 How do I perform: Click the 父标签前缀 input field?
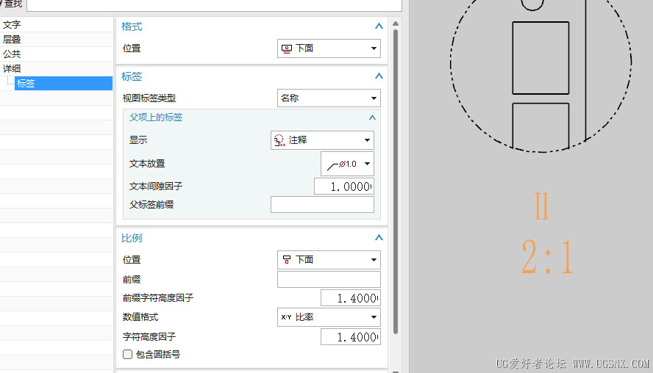click(x=322, y=205)
